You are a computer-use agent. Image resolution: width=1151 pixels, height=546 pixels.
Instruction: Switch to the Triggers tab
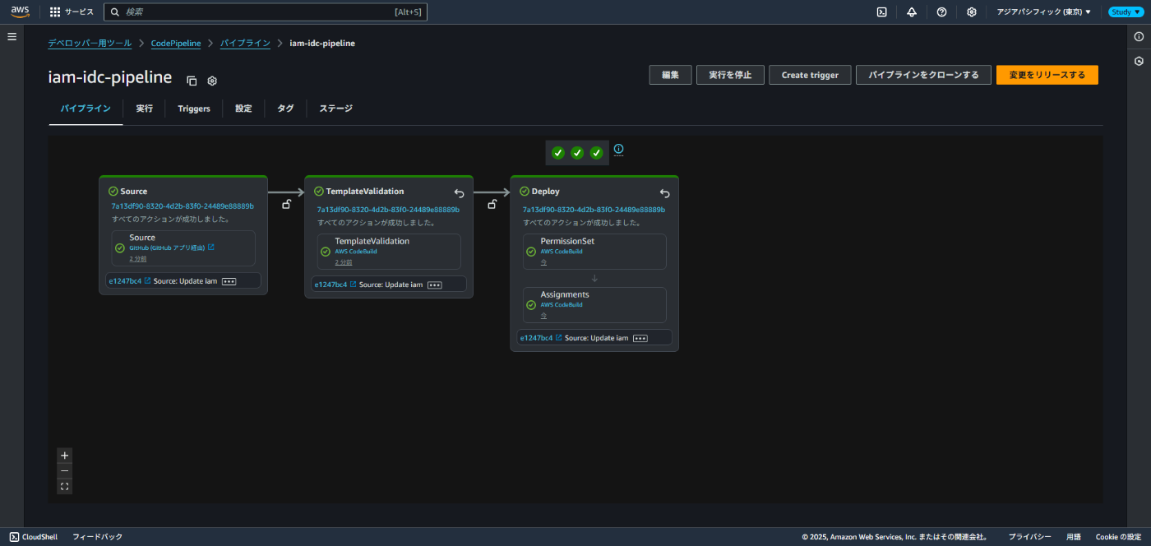pos(194,109)
